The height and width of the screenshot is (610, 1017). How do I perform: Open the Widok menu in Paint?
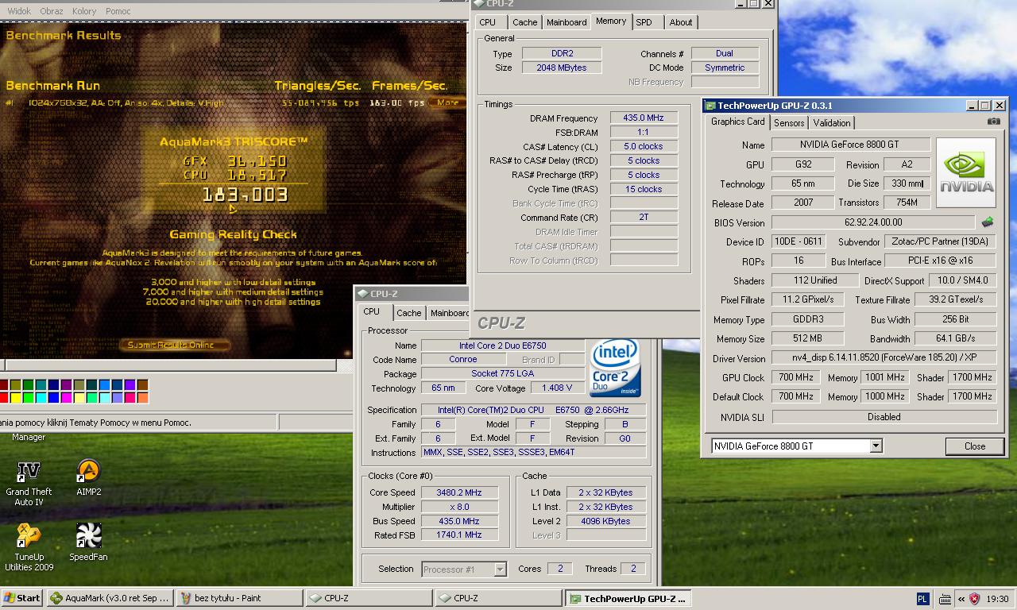pos(19,11)
